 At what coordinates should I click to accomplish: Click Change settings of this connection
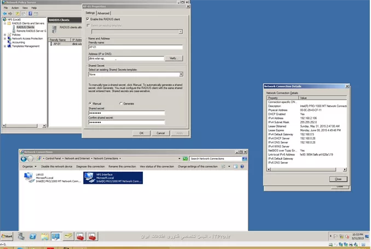pos(198,166)
